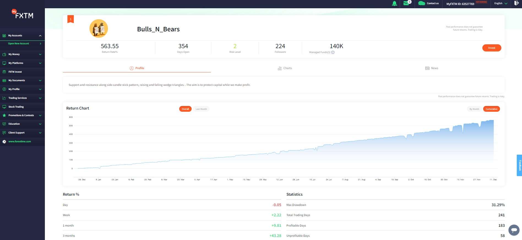522x240 pixels.
Task: Switch to the Profile tab
Action: pos(137,68)
